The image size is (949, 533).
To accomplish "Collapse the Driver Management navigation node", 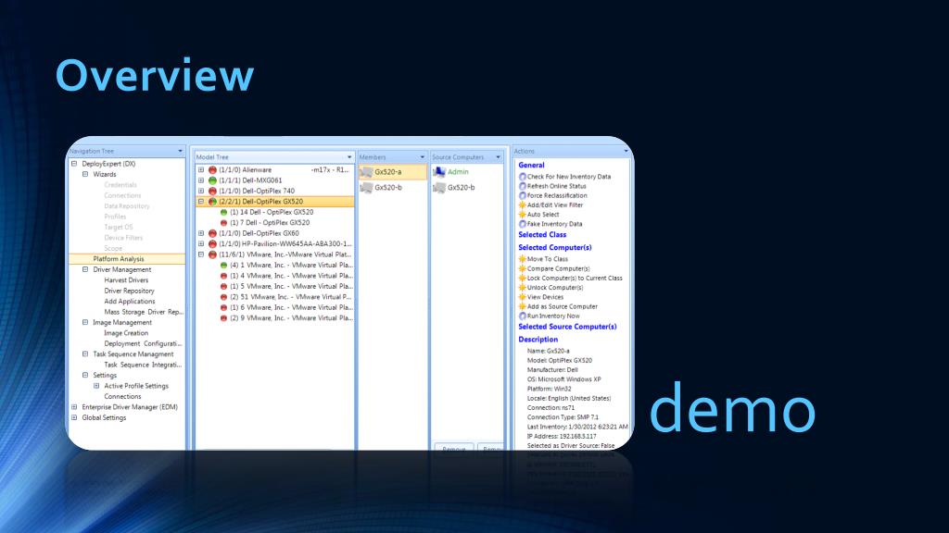I will 85,269.
